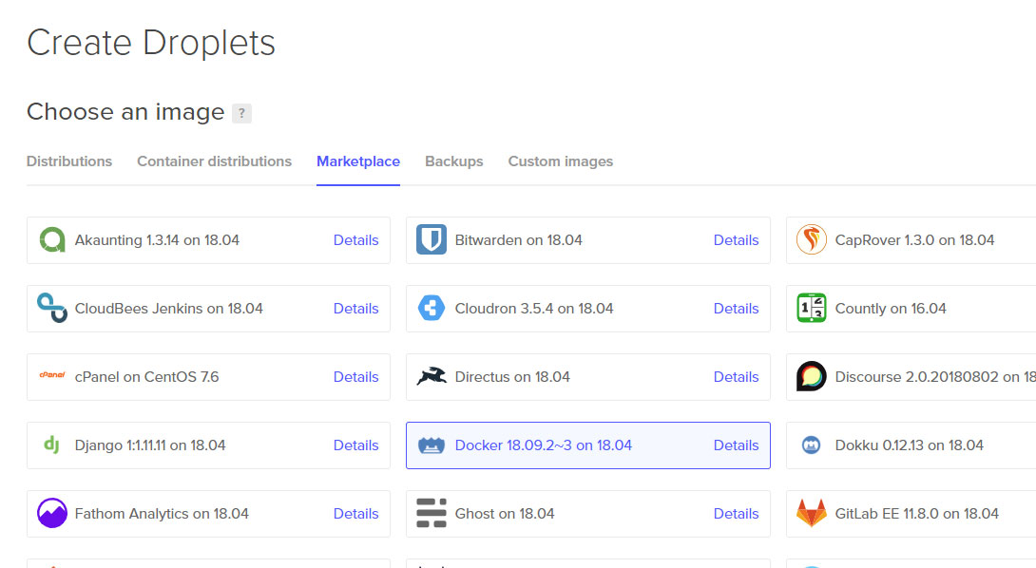Click the Directus rabbit icon
1036x568 pixels.
coord(432,376)
